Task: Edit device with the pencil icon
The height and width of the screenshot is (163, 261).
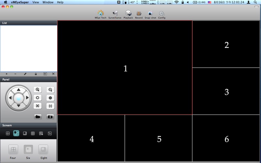Action: 25,74
